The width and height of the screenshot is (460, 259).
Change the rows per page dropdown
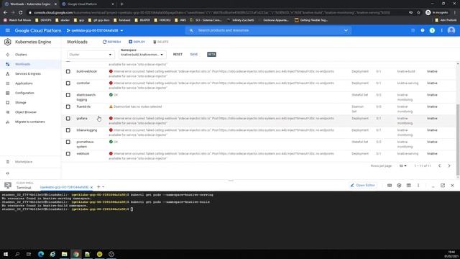tap(402, 166)
